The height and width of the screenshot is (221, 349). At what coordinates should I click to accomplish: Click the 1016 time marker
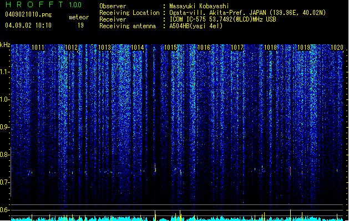tap(204, 48)
